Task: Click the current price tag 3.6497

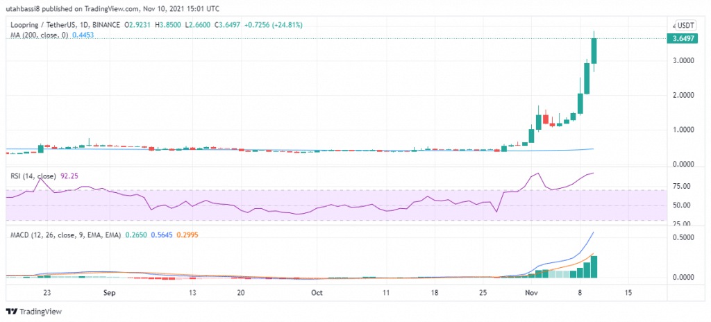Action: pyautogui.click(x=682, y=39)
